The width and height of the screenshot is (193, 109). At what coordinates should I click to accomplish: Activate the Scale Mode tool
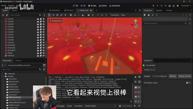pos(61,15)
